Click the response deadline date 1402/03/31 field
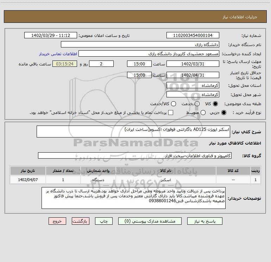Image resolution: width=271 pixels, height=262 pixels. pos(193,64)
